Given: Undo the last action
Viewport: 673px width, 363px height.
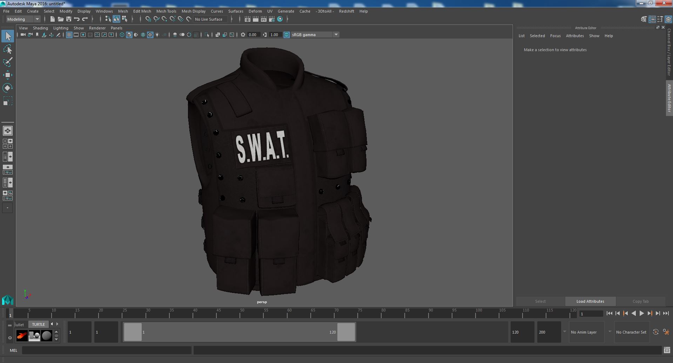Looking at the screenshot, I should 77,19.
